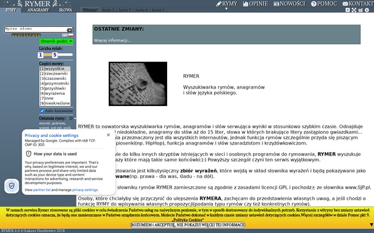Screen dimensions: 374x233
Task: Select [3]czasowniki in the list
Action: pos(55,79)
